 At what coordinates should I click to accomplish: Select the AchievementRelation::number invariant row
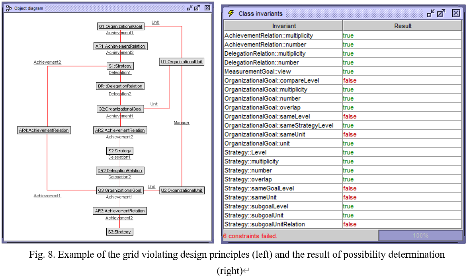coord(343,44)
